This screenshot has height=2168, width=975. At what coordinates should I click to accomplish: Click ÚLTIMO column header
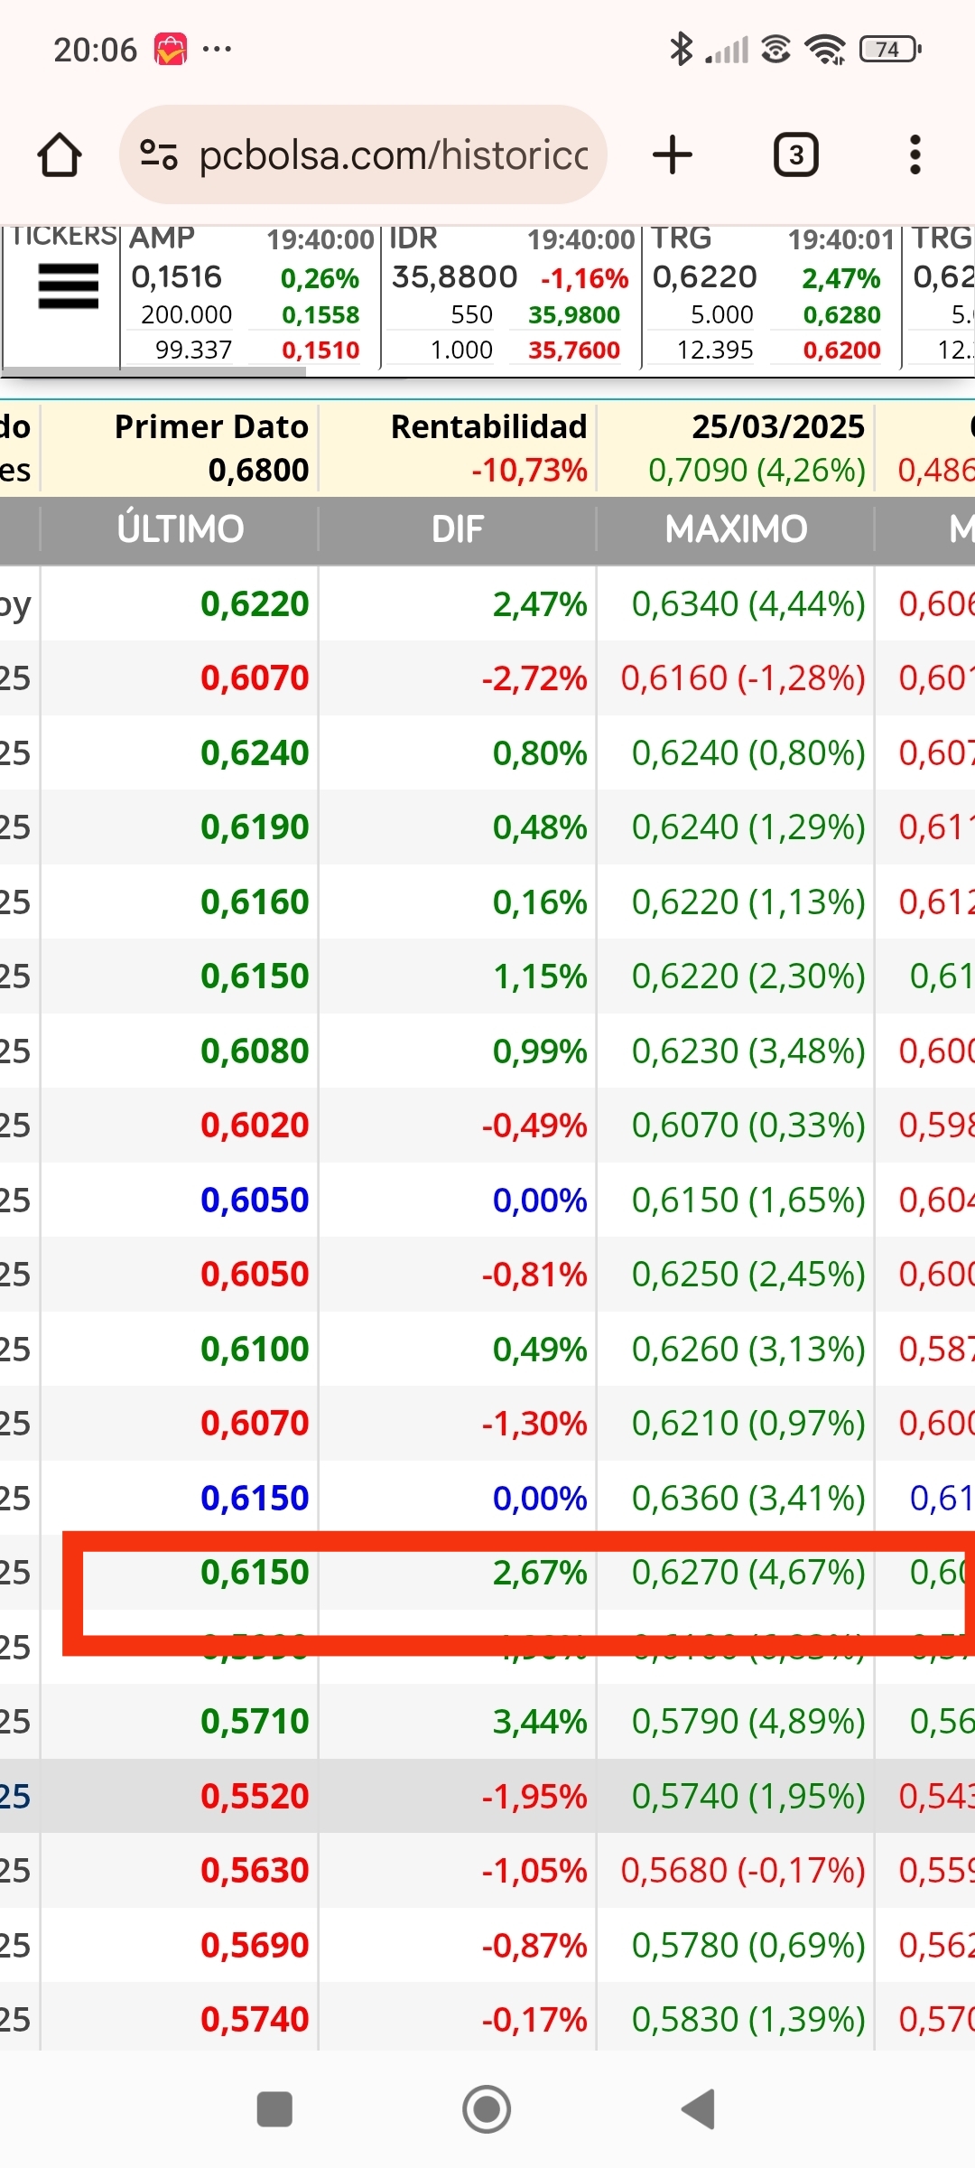tap(180, 529)
